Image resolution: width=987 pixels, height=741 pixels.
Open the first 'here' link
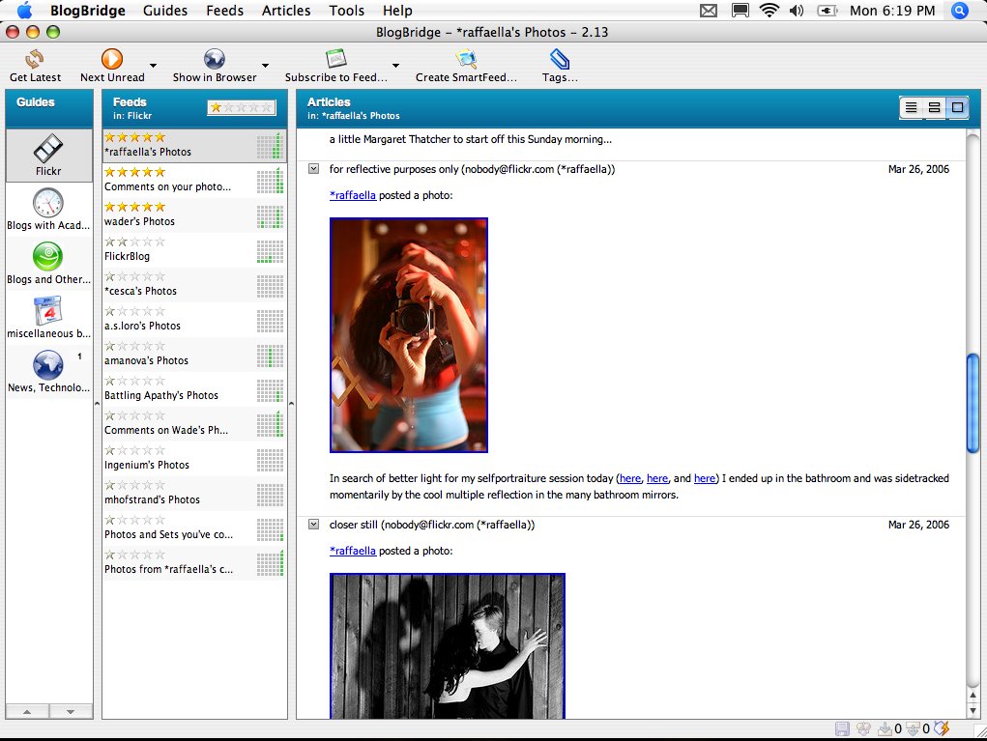[x=630, y=478]
